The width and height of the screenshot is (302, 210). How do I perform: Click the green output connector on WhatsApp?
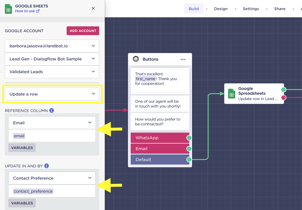(x=189, y=138)
